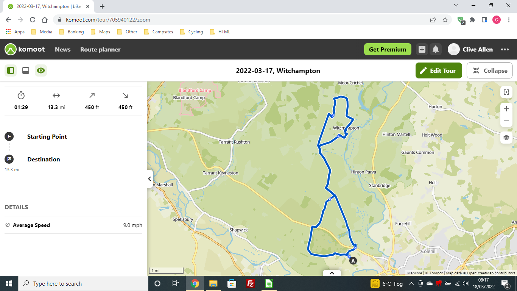
Task: Open the Route planner menu item
Action: click(x=100, y=49)
